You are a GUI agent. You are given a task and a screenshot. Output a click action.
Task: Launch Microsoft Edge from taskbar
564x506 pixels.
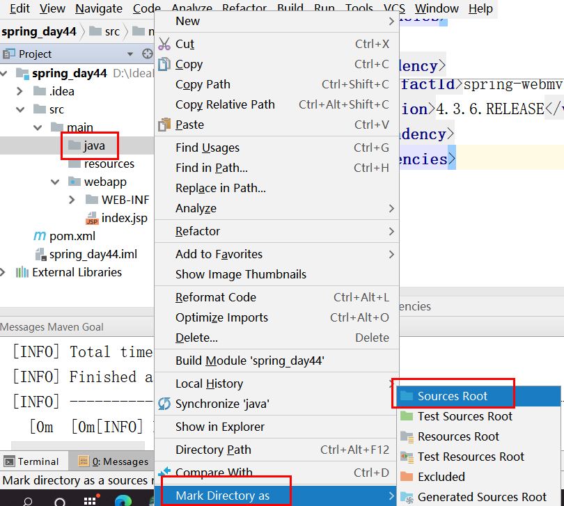(x=123, y=500)
